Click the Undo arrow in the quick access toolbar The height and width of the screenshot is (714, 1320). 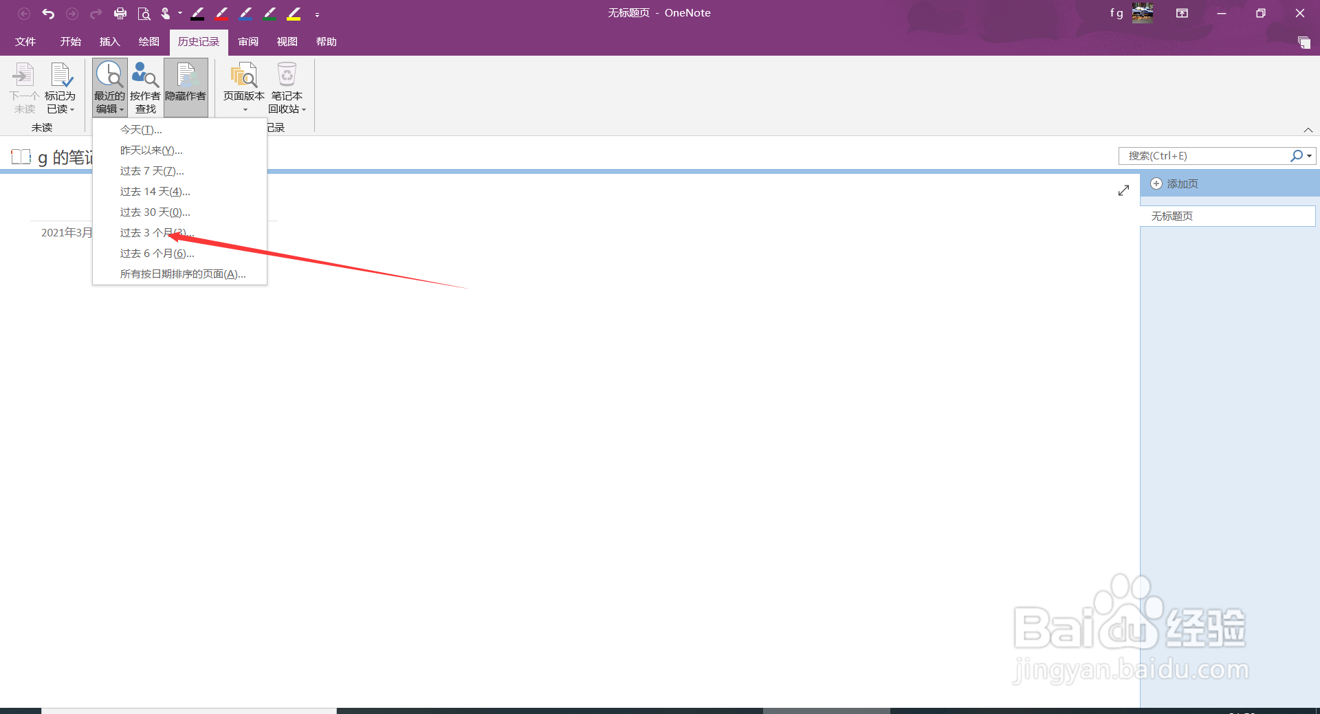pos(48,13)
